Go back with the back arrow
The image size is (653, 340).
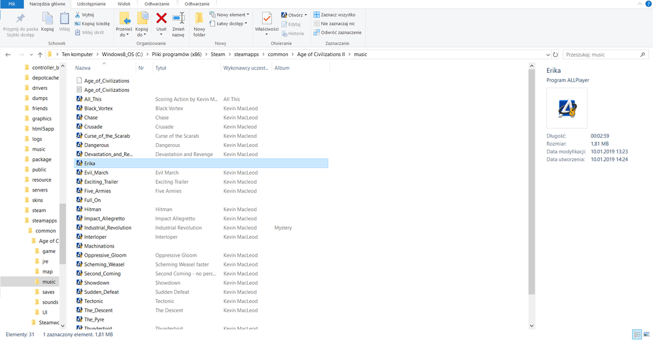8,54
